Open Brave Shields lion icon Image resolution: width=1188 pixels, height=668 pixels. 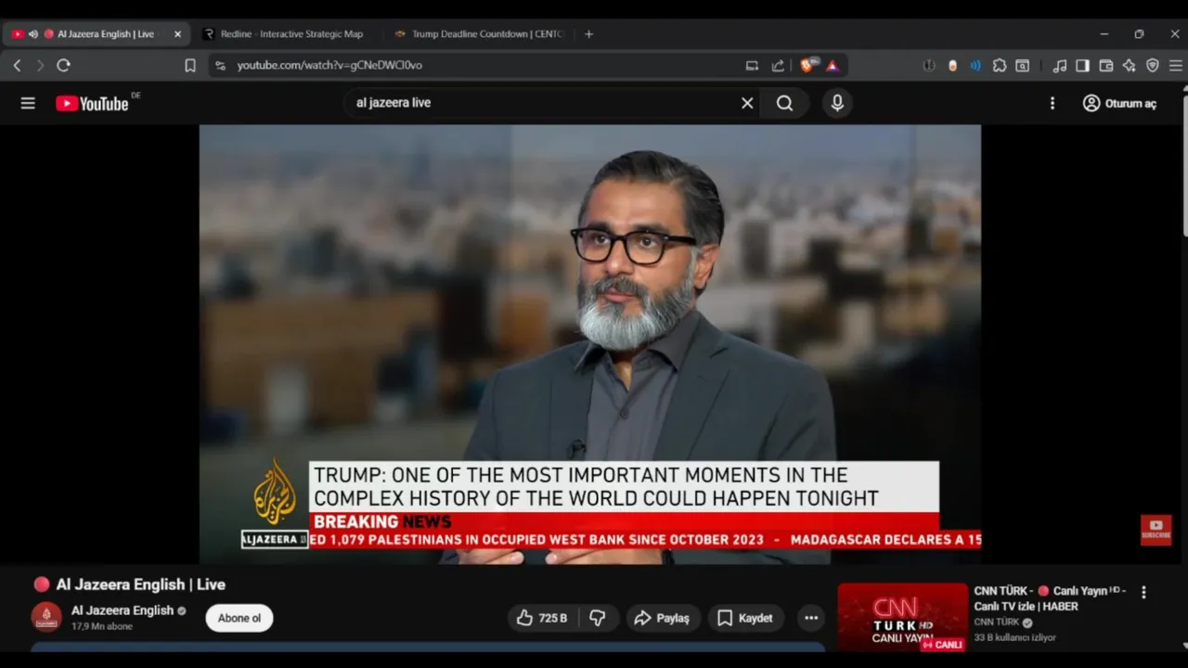(807, 65)
